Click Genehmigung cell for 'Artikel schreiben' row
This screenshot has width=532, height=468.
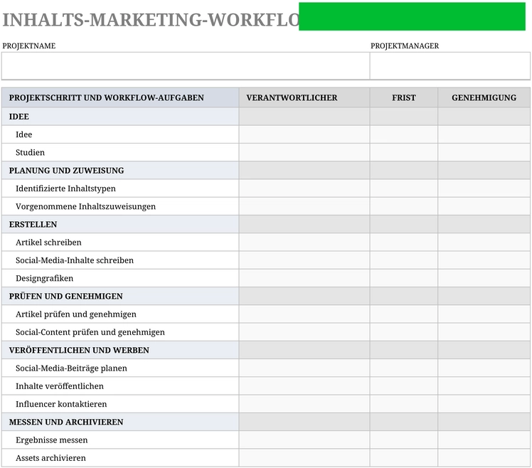(x=484, y=243)
